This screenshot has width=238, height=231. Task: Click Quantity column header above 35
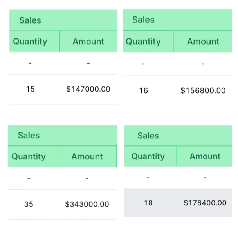click(33, 156)
